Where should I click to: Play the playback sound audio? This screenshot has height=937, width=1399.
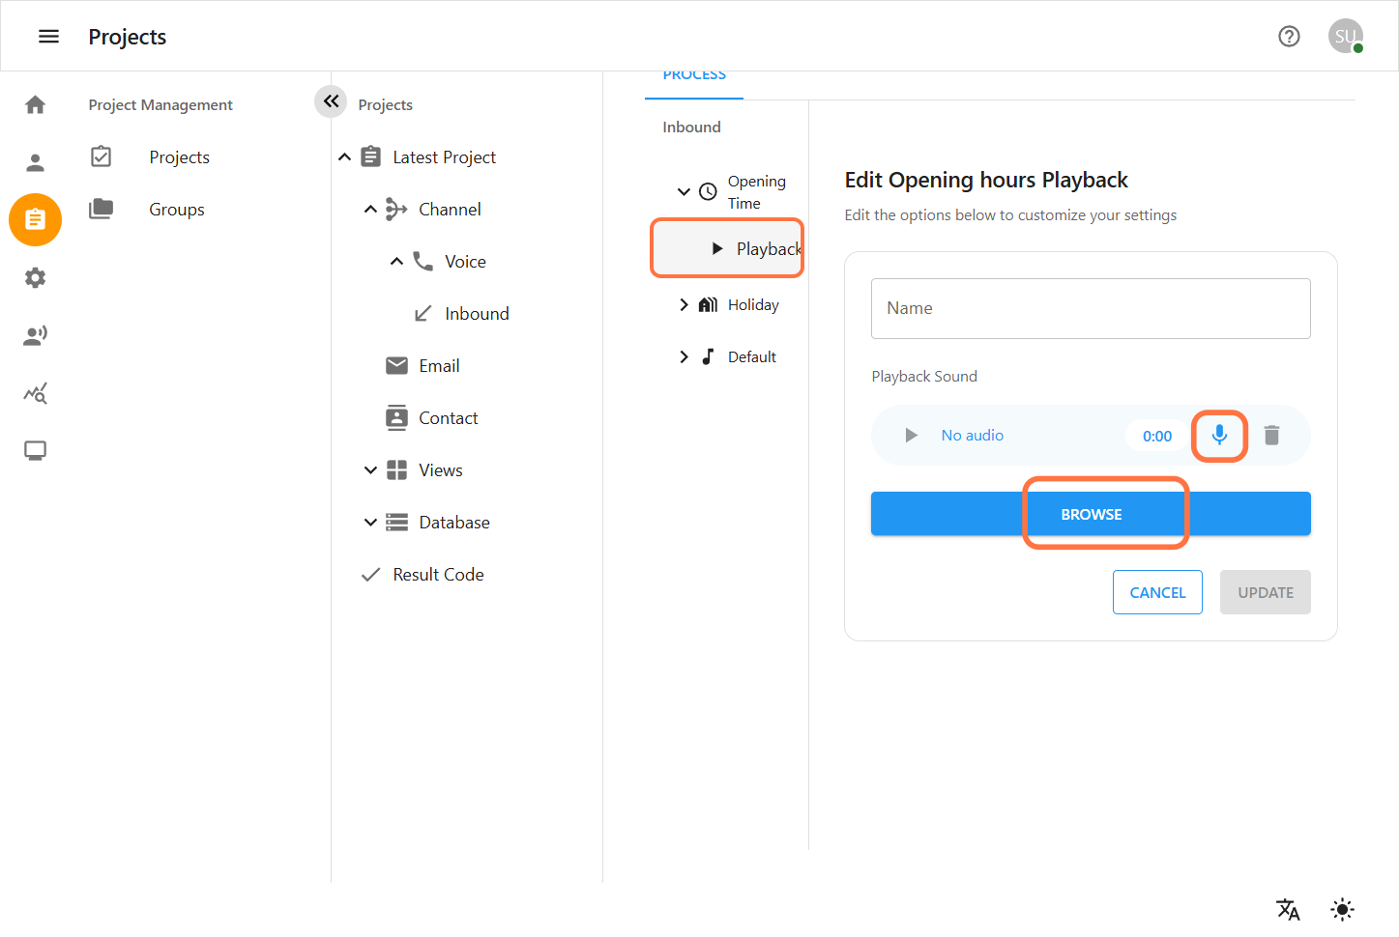point(911,436)
